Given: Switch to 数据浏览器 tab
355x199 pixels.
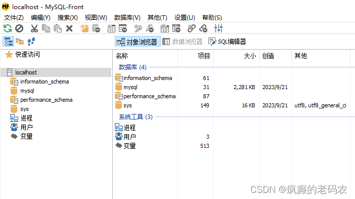Looking at the screenshot, I should click(x=182, y=42).
